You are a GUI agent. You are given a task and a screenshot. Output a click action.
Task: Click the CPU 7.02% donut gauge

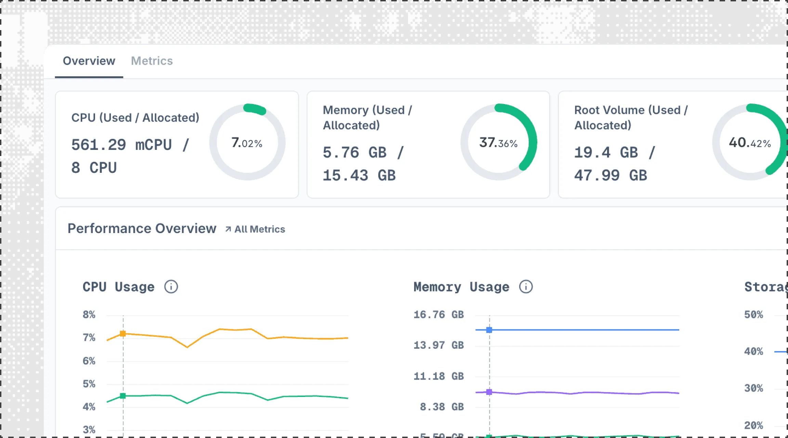click(x=247, y=142)
